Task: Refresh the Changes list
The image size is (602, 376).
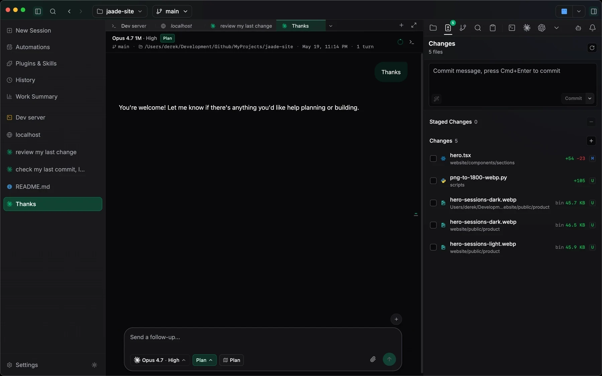Action: (592, 48)
